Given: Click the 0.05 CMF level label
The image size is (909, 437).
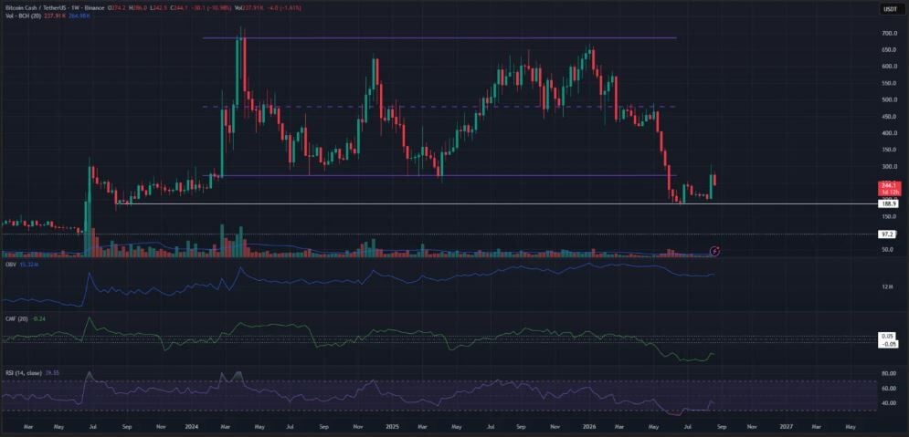Looking at the screenshot, I should 888,336.
